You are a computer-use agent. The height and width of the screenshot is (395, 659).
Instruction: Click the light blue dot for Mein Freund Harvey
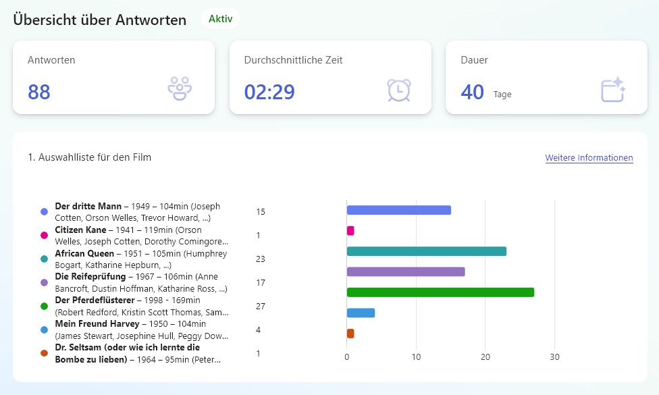(x=44, y=330)
